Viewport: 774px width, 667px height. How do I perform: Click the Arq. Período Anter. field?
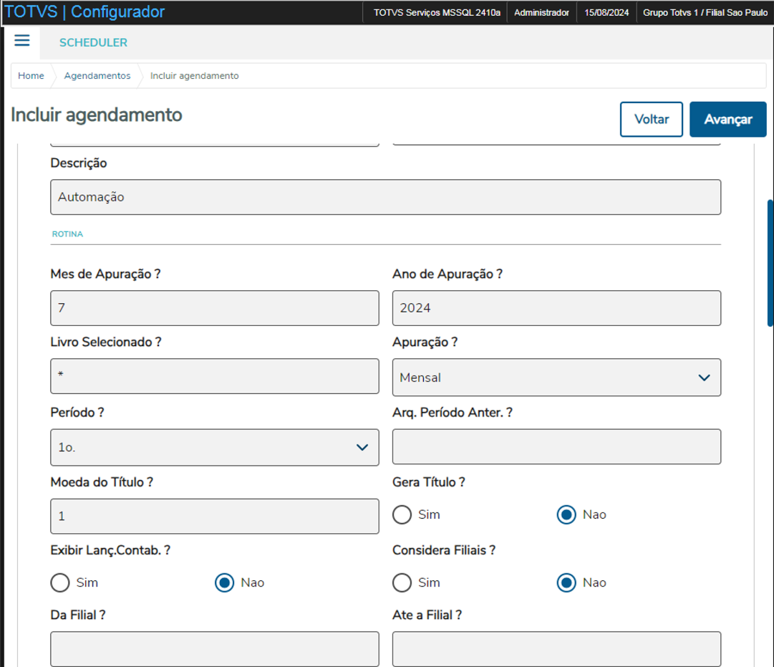556,447
